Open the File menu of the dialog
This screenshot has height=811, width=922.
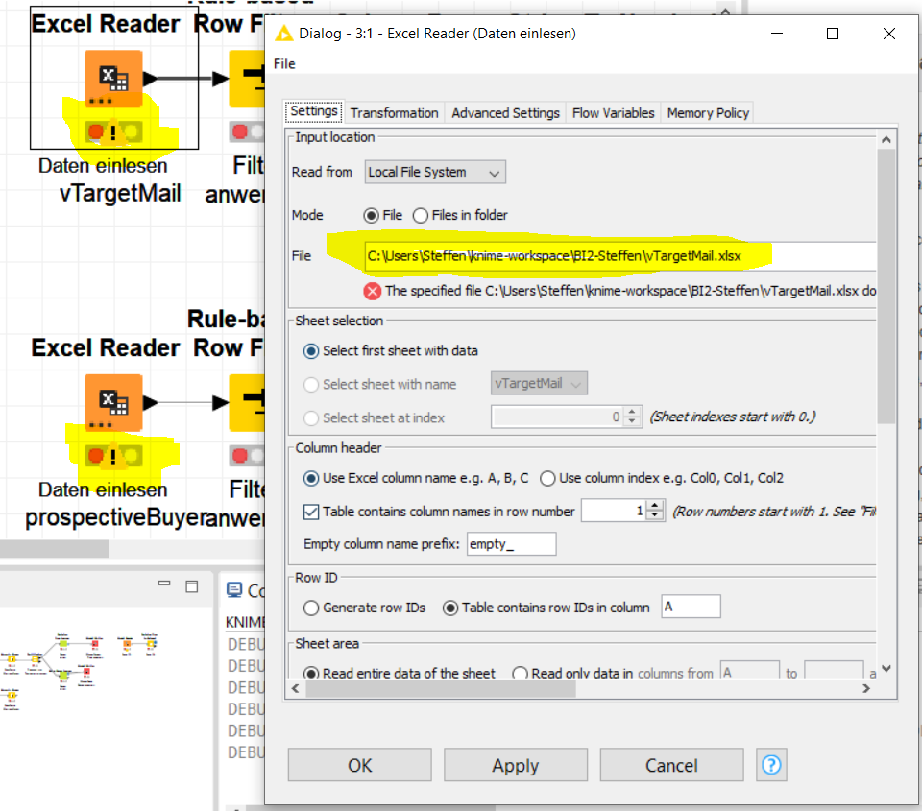[x=282, y=63]
